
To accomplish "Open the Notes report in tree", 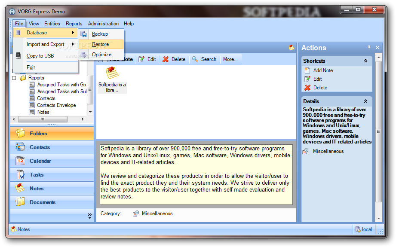I will pos(43,112).
